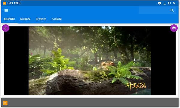This screenshot has width=180, height=108.
Task: Go back with the purple arrow button
Action: 6,28
